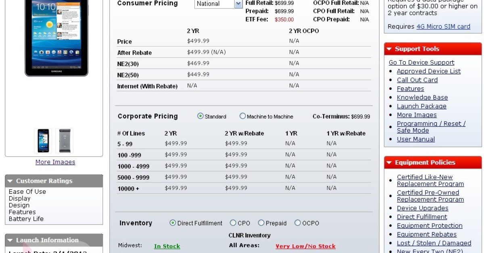Collapse the Equipment Policies panel arrow
484x253 pixels.
pyautogui.click(x=389, y=163)
